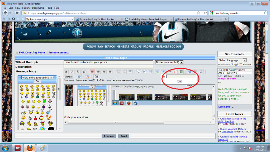Viewport: 270px width, 152px height.
Task: Open the Windows Start menu
Action: [5, 148]
